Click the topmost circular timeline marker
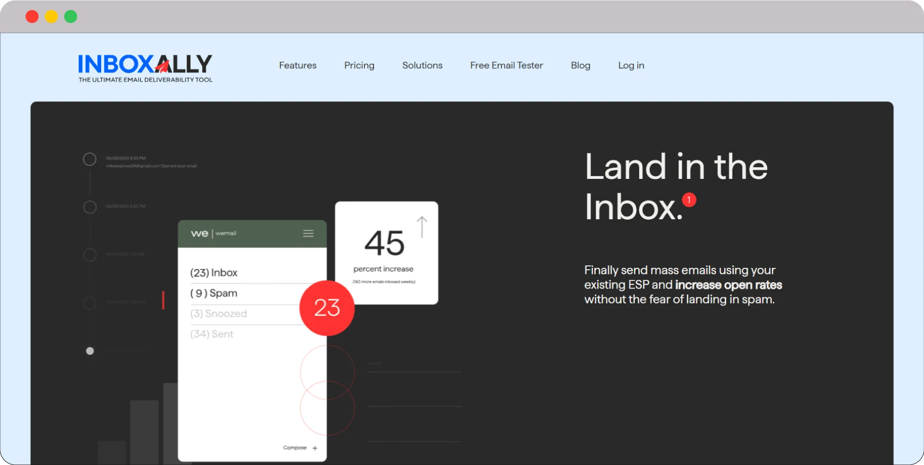Viewport: 924px width, 465px height. tap(90, 159)
